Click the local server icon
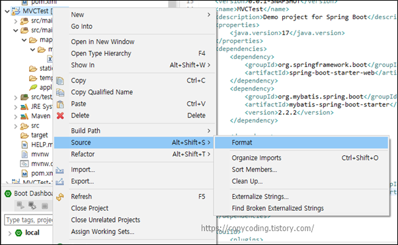 (19, 233)
